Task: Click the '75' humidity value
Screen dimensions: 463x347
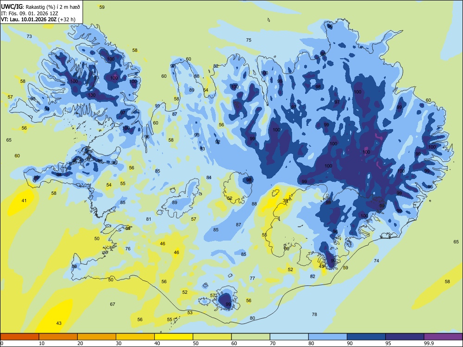Action: (249, 40)
